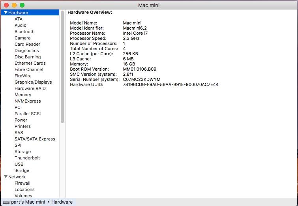Open Firewall under Network
Screen dimensions: 298x206
pyautogui.click(x=22, y=183)
